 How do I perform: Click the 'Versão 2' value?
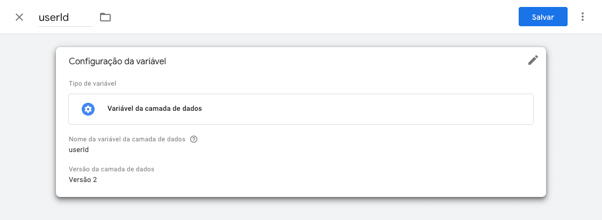(x=83, y=180)
